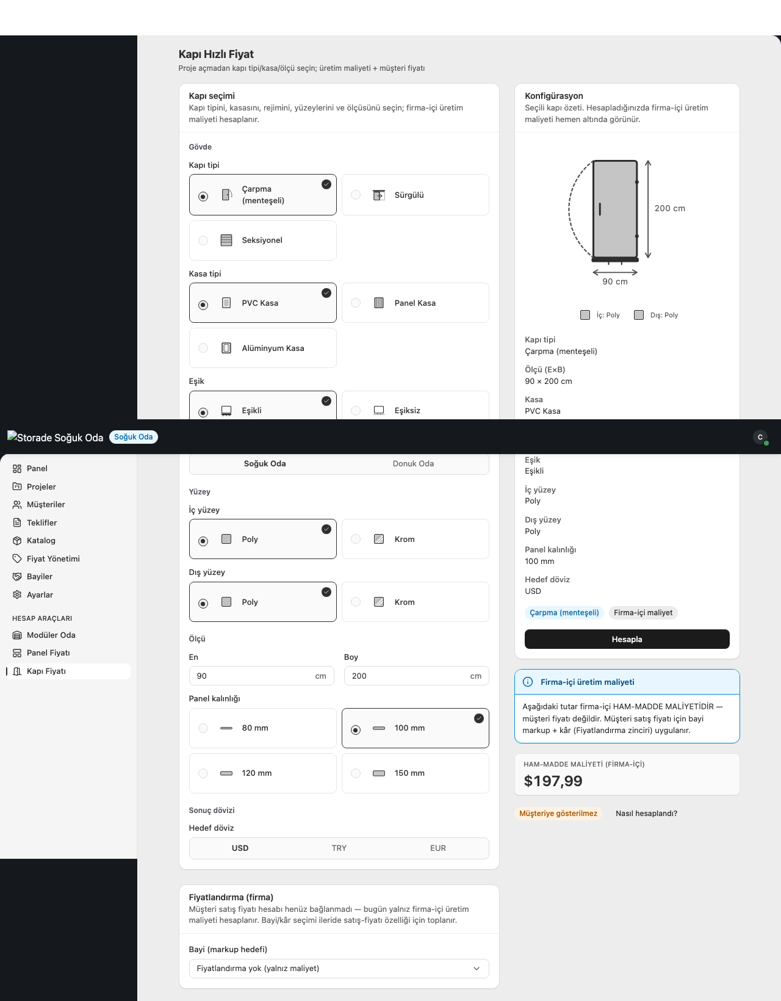Viewport: 781px width, 1001px height.
Task: Click the 100 mm selected checkmark
Action: [x=479, y=718]
